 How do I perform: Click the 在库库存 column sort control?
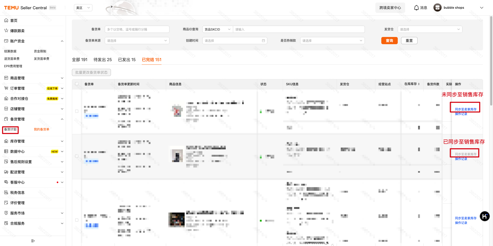[x=419, y=84]
